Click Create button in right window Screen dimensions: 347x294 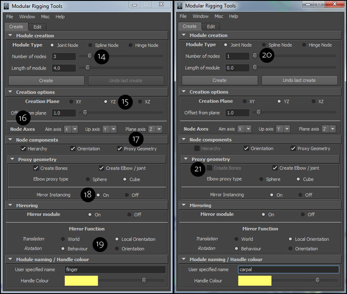(x=220, y=80)
